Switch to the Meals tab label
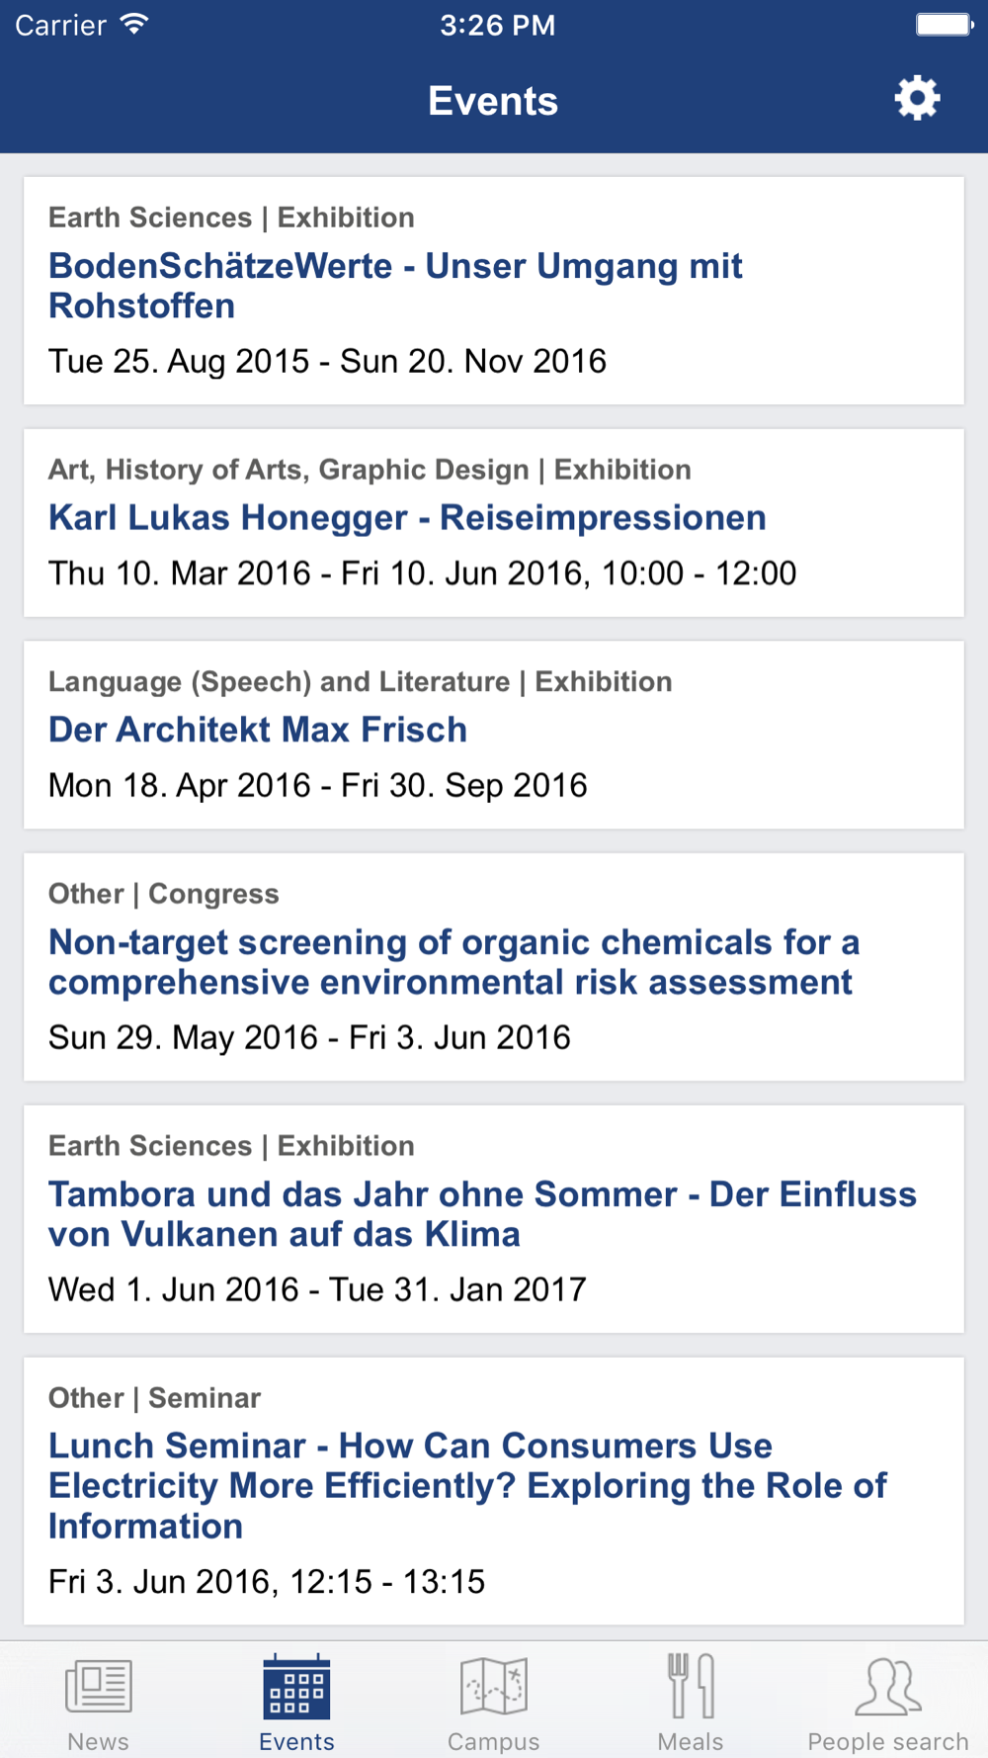Viewport: 988px width, 1758px height. [691, 1741]
